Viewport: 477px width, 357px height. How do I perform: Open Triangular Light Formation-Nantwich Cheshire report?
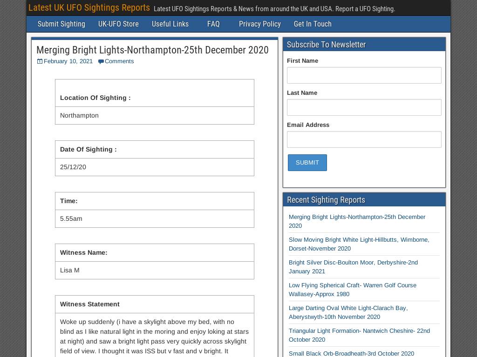coord(359,335)
